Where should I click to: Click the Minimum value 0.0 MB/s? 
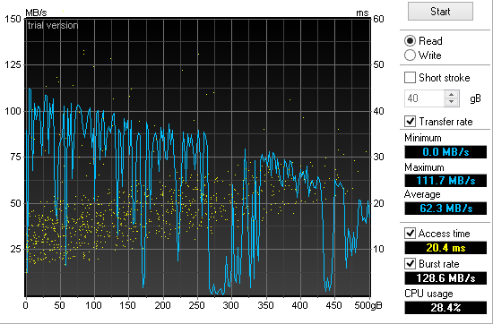click(445, 152)
